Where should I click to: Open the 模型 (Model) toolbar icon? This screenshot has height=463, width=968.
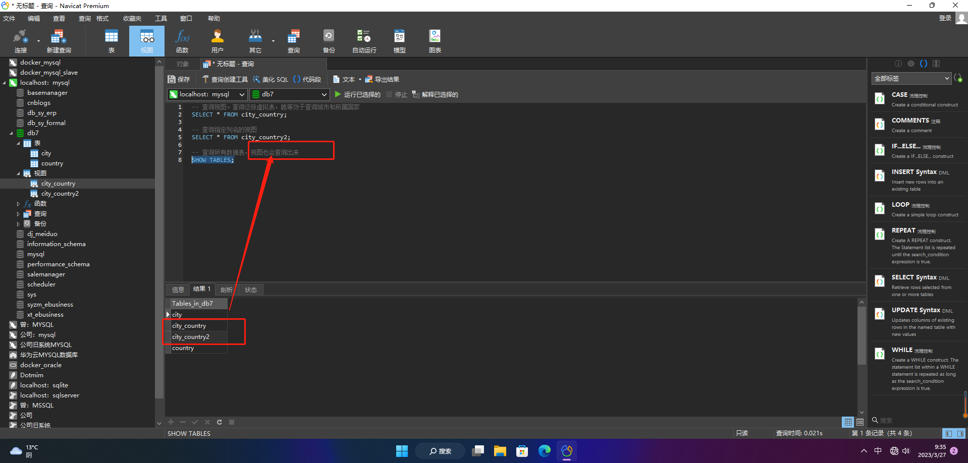pyautogui.click(x=399, y=41)
